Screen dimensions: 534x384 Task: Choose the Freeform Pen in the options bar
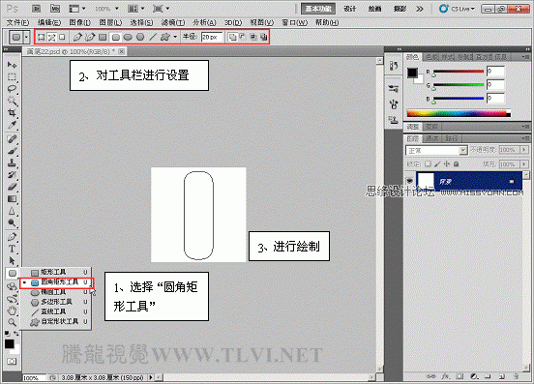click(x=90, y=37)
